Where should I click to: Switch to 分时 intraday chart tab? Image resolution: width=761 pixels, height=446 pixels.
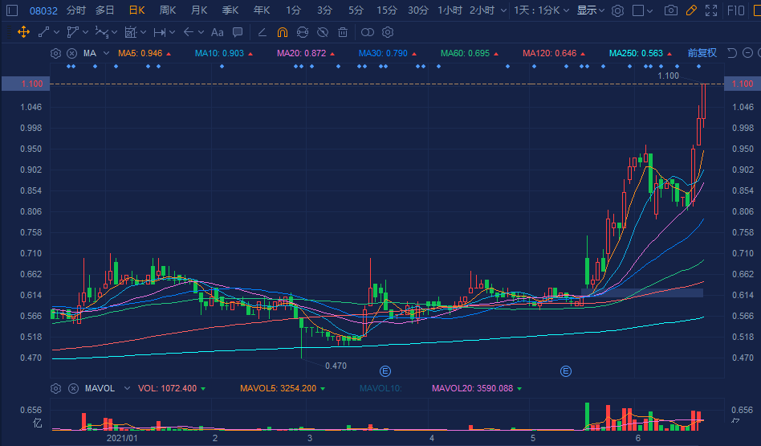pos(75,10)
